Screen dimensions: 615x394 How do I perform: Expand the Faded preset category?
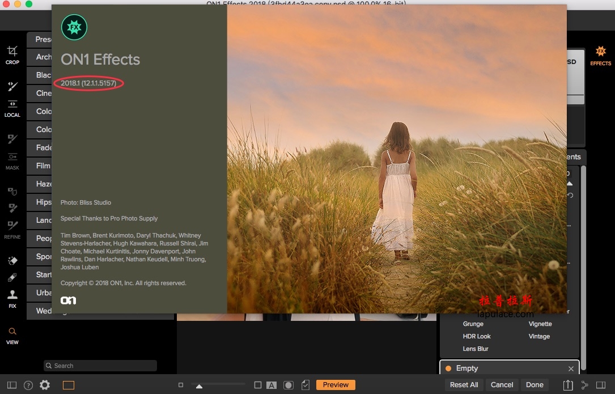(39, 147)
